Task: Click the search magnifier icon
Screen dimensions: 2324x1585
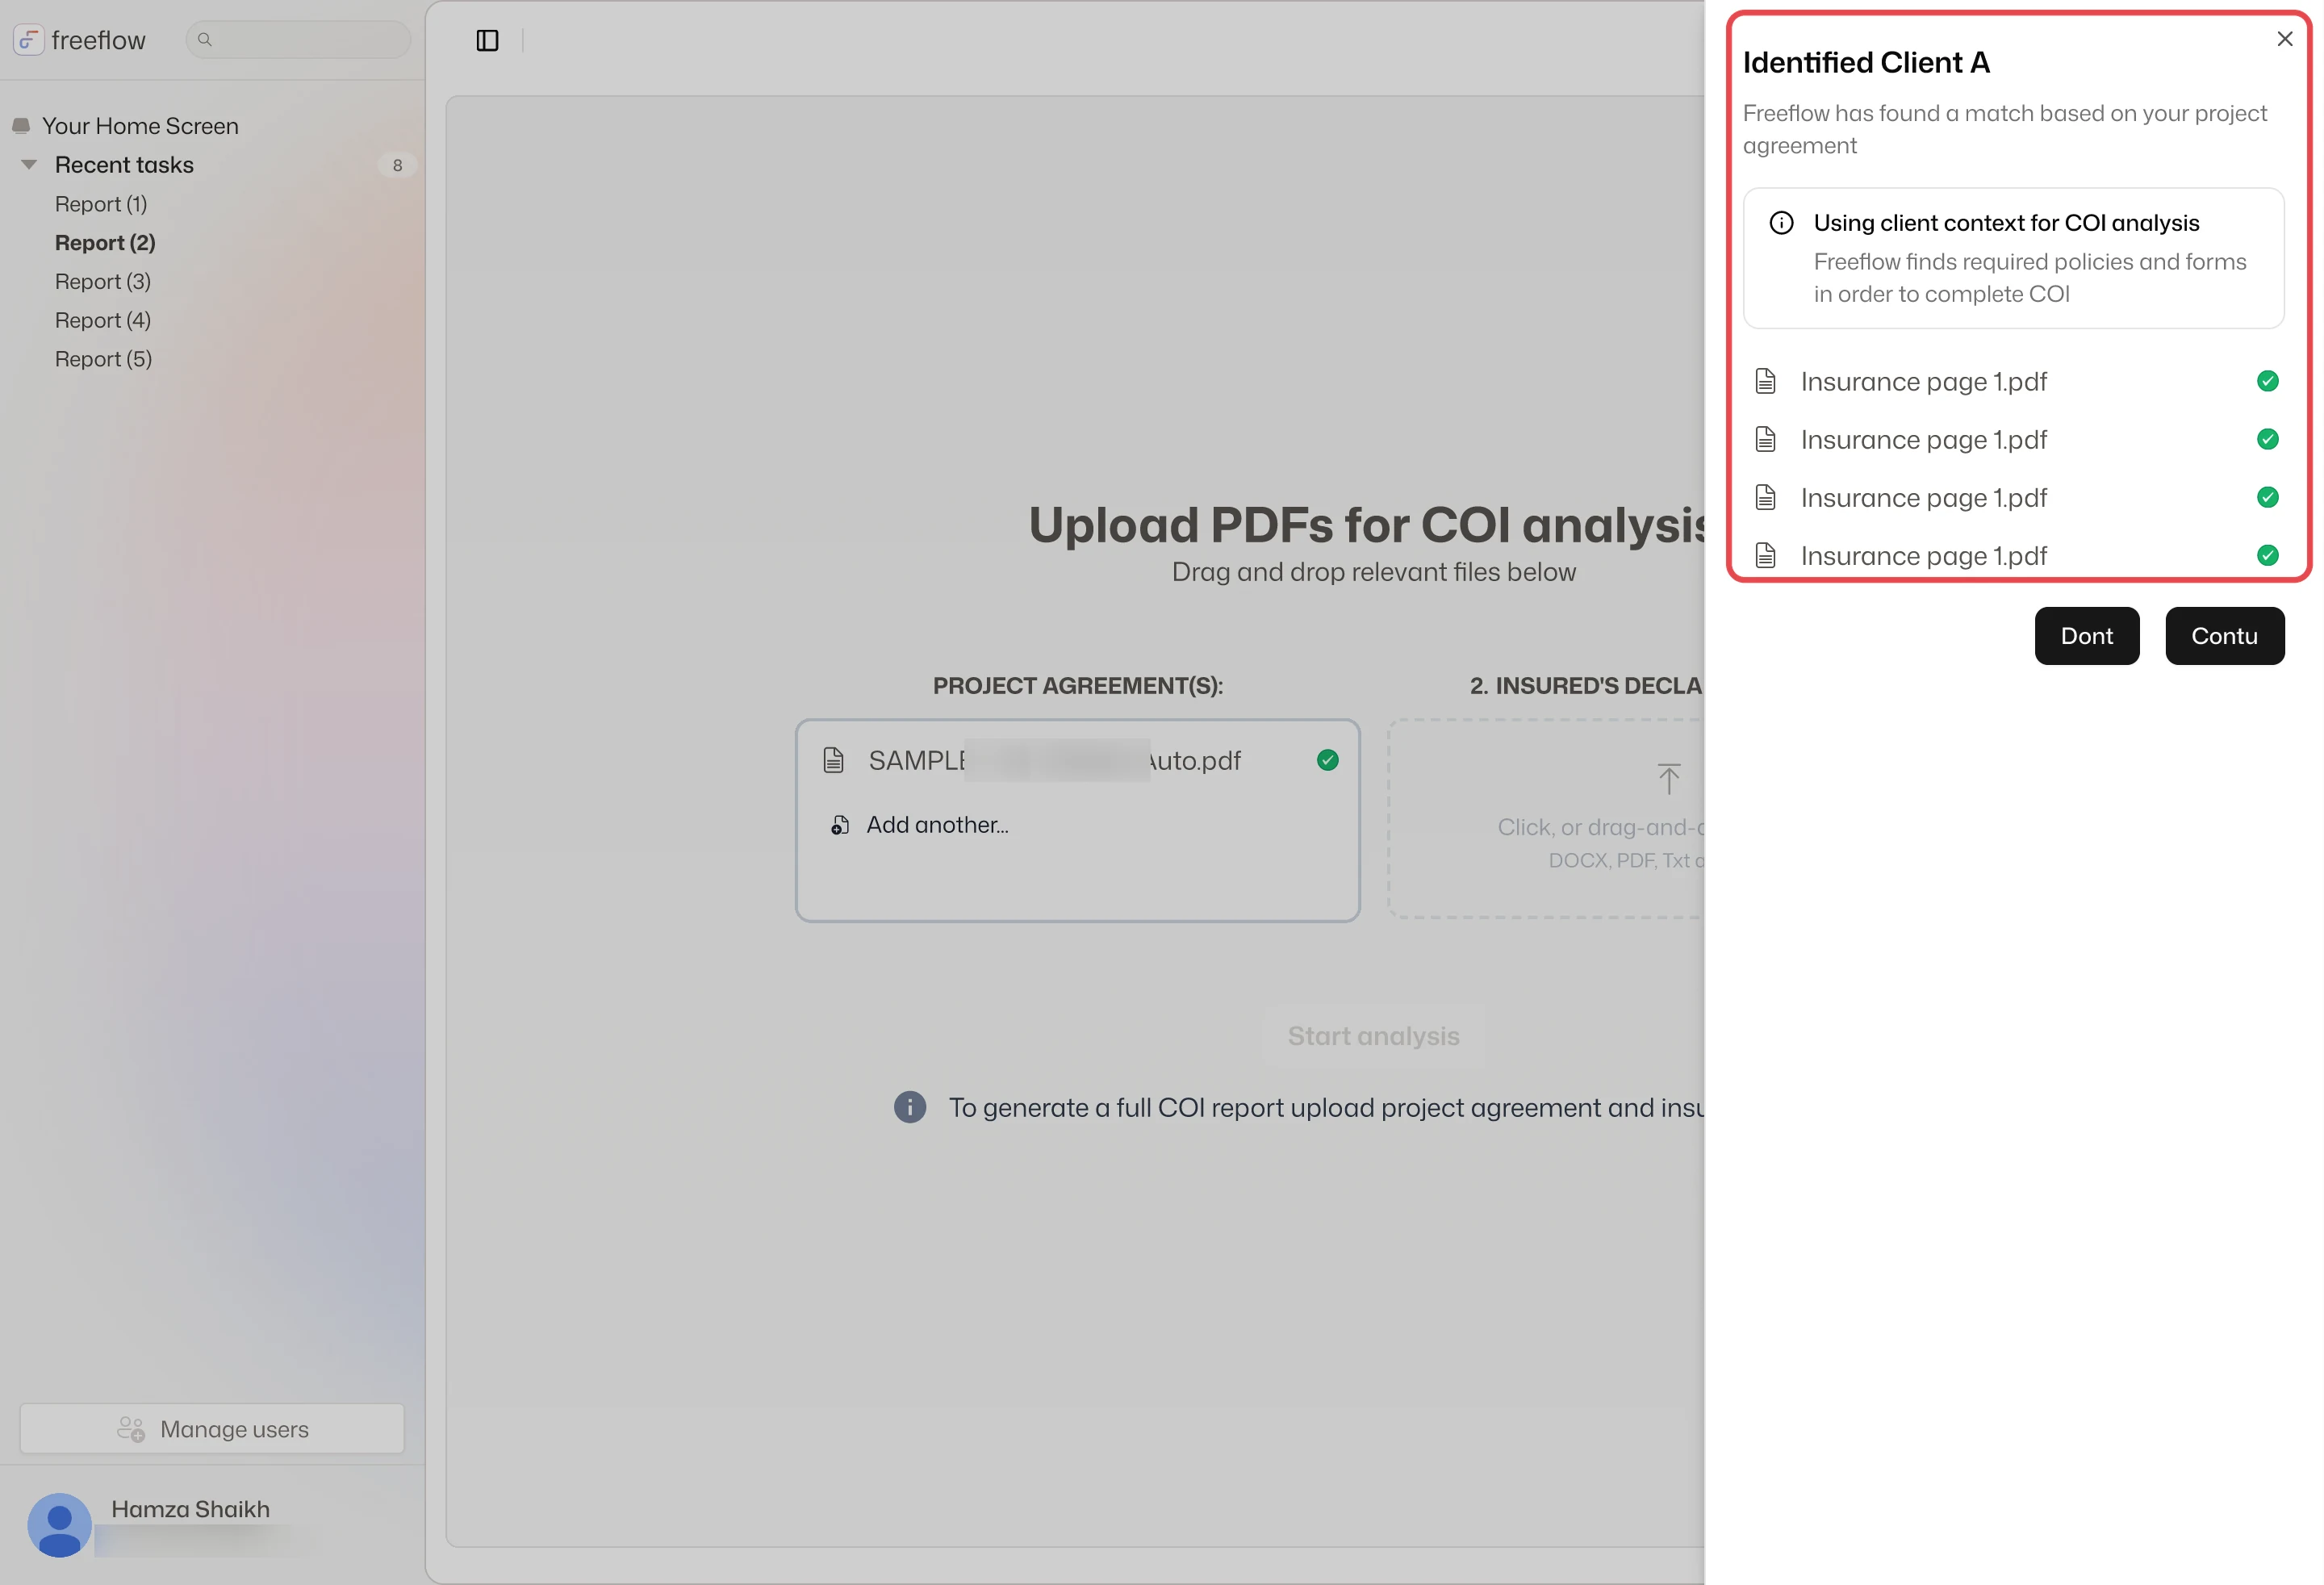Action: [x=205, y=40]
